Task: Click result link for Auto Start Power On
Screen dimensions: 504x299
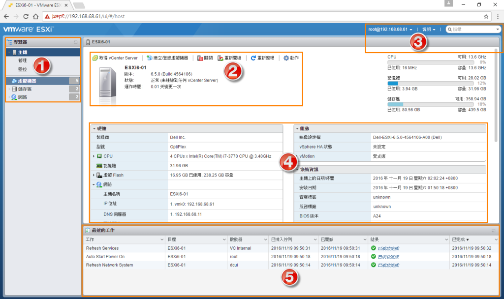Action: coord(388,257)
